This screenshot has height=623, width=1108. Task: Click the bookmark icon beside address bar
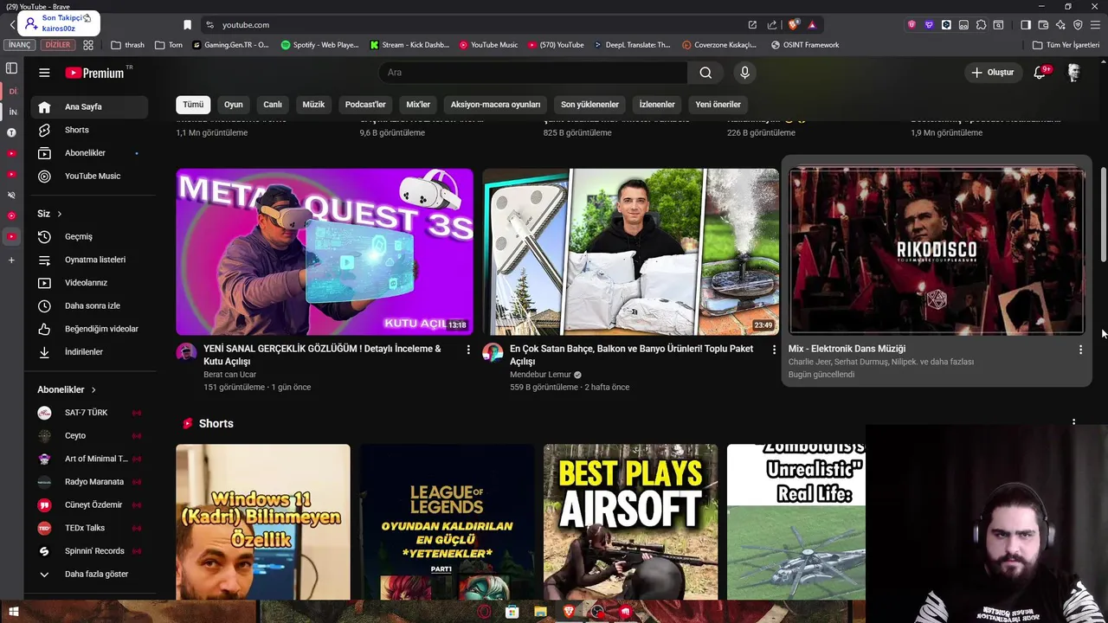point(187,24)
